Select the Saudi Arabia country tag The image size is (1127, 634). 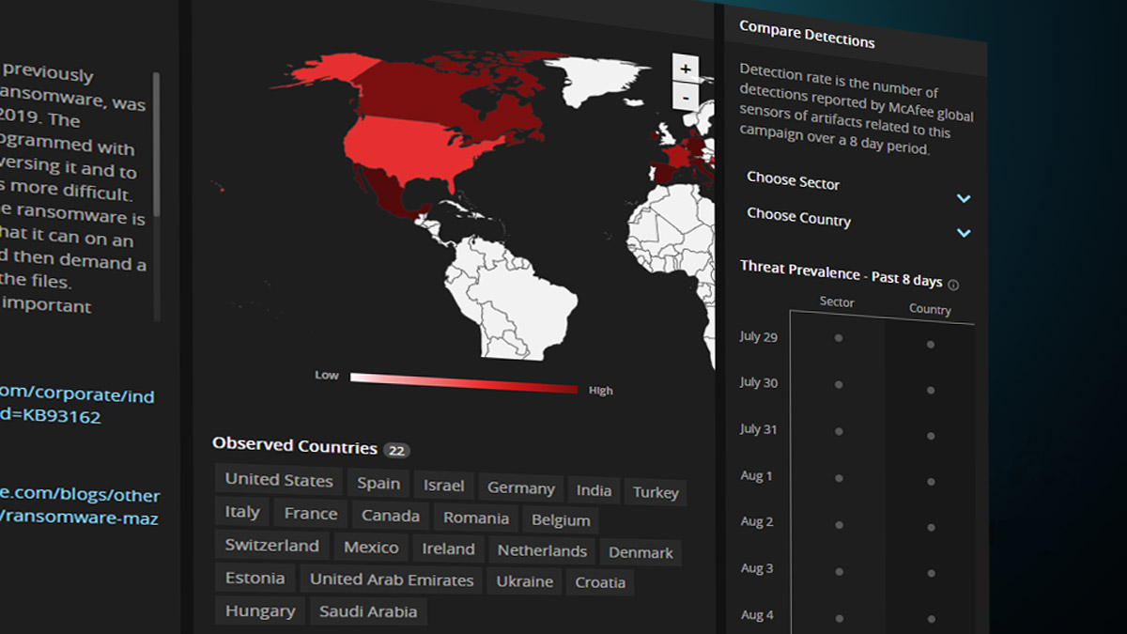point(368,611)
